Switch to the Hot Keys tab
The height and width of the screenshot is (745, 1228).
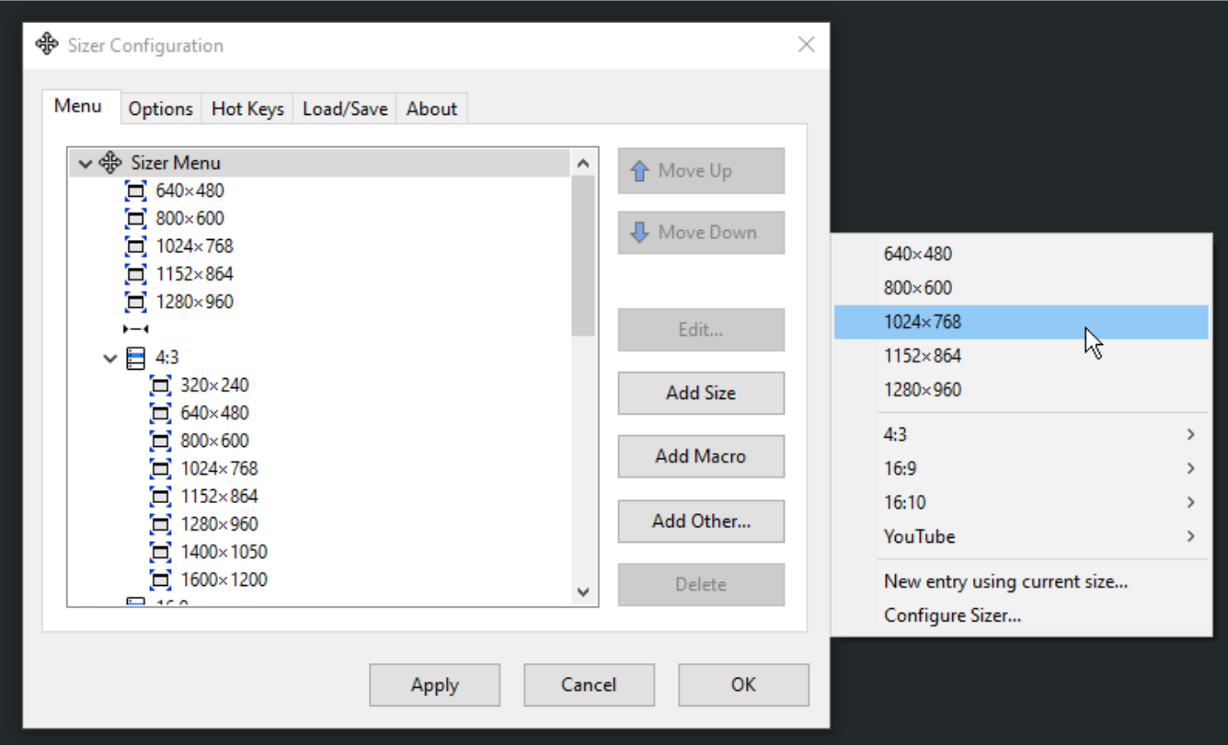(247, 109)
